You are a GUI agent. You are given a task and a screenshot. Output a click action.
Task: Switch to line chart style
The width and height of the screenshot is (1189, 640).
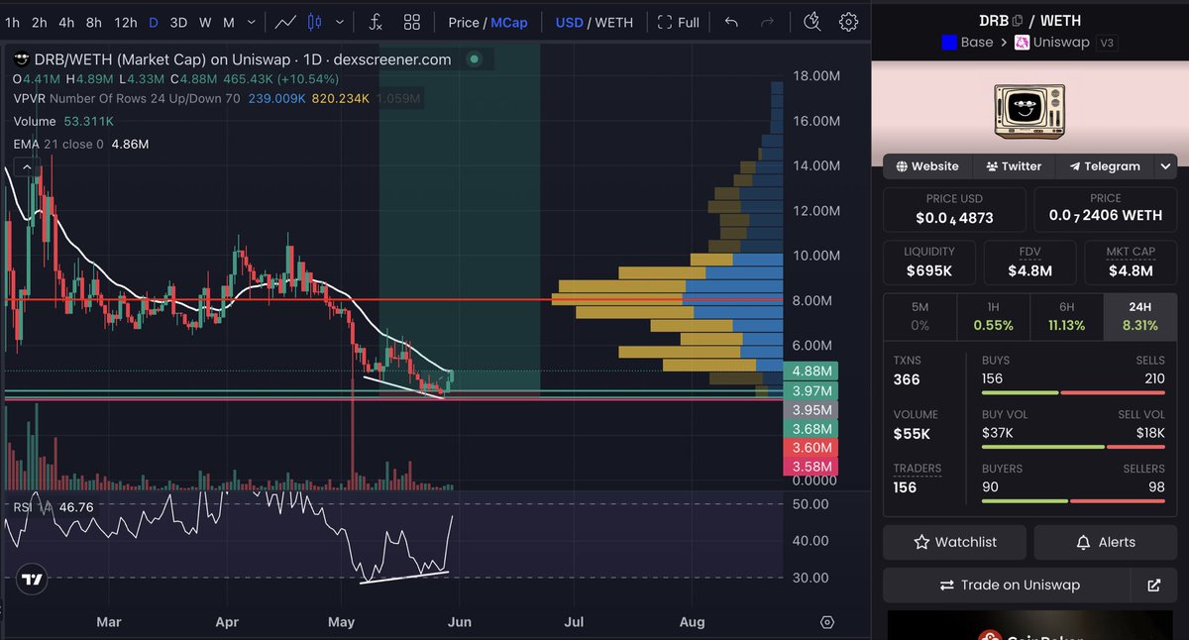click(x=285, y=22)
